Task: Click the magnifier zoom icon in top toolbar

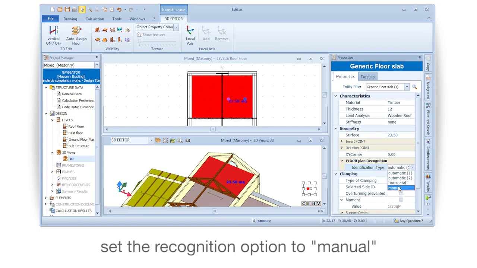Action: (89, 9)
